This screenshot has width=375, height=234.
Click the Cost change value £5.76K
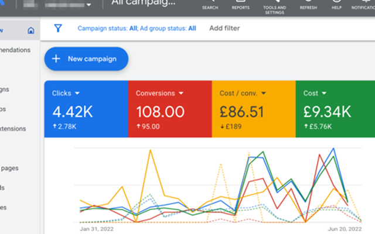321,126
